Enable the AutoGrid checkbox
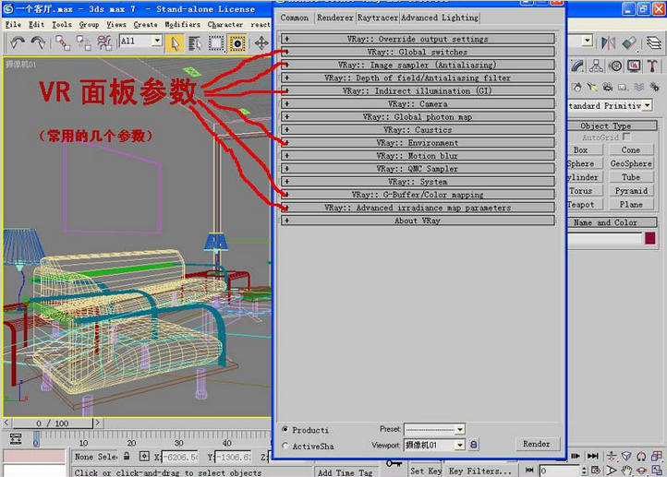The width and height of the screenshot is (667, 477). 626,137
